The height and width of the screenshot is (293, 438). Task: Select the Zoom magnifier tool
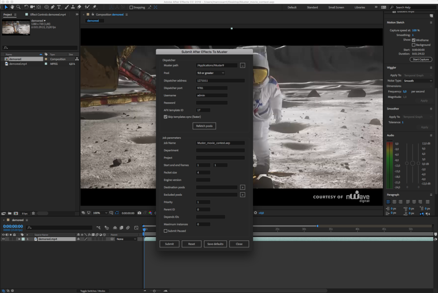[18, 7]
